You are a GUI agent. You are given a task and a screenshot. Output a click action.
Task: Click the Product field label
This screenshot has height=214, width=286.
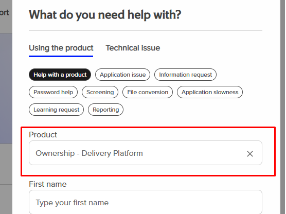pos(43,135)
